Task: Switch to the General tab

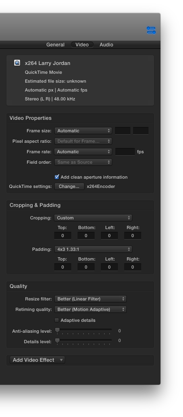Action: pos(55,45)
